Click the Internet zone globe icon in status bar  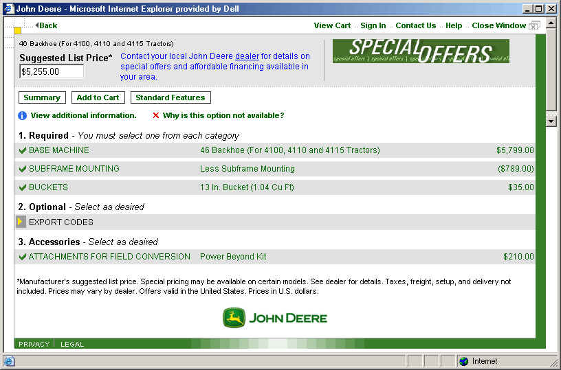[463, 361]
